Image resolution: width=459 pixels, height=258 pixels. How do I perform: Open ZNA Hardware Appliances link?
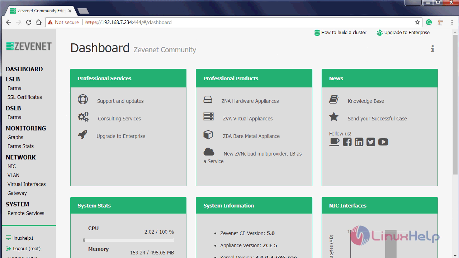pyautogui.click(x=250, y=101)
